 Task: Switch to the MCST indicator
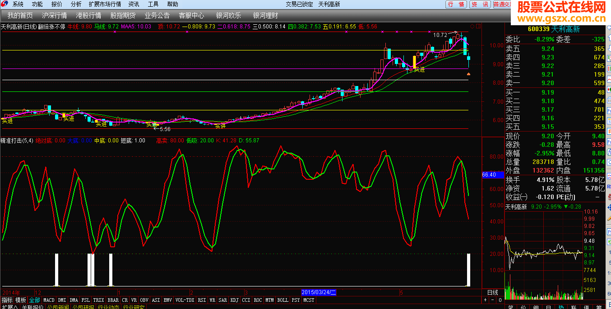click(309, 300)
